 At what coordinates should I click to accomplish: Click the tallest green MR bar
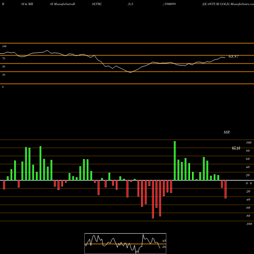tap(175, 161)
